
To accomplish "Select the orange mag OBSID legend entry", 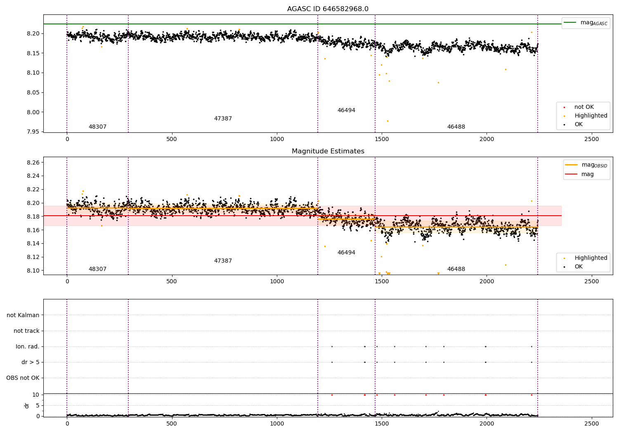I will pos(586,165).
